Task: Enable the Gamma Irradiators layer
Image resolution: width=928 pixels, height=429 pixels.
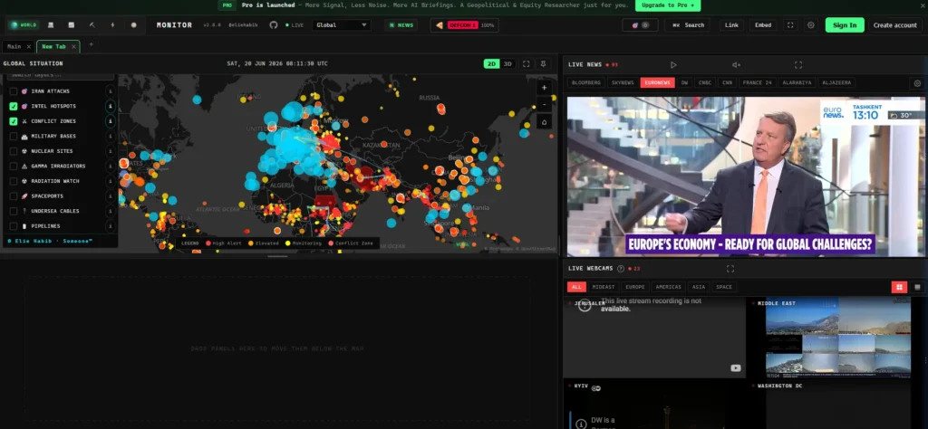Action: click(x=13, y=166)
